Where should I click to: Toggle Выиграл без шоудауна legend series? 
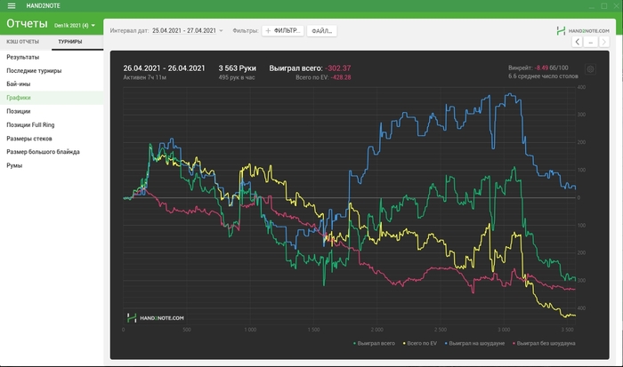click(544, 343)
